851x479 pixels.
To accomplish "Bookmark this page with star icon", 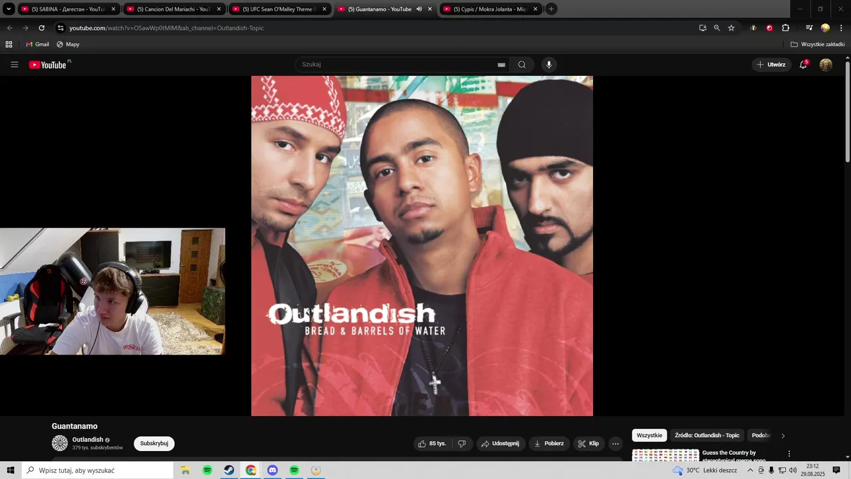I will tap(731, 28).
